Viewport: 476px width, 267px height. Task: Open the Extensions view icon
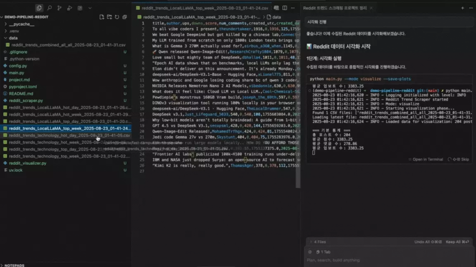click(80, 8)
